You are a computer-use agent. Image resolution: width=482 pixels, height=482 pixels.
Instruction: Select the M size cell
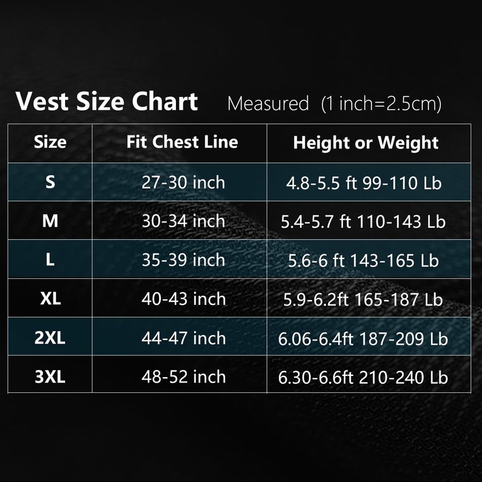click(50, 221)
